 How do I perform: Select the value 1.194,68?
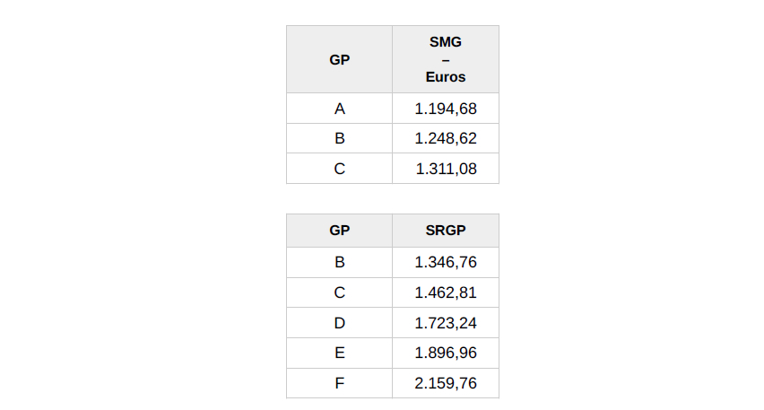coord(446,109)
